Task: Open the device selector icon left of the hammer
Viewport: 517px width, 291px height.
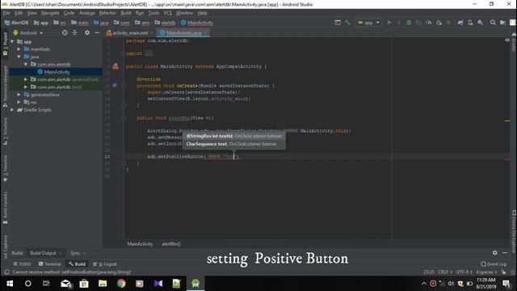Action: point(338,23)
